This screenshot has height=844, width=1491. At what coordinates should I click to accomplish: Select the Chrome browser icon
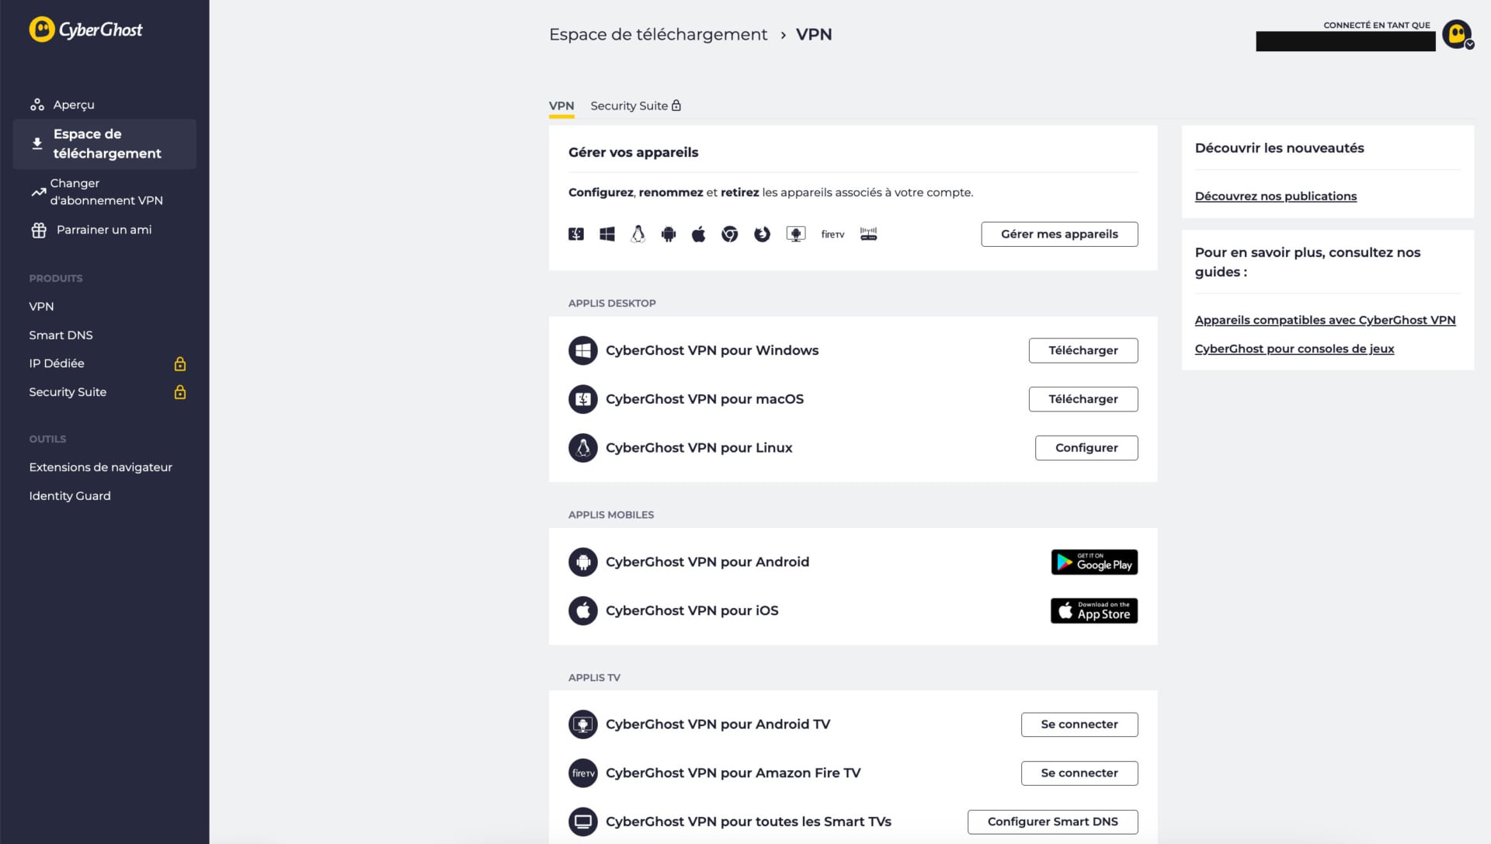[x=730, y=234]
